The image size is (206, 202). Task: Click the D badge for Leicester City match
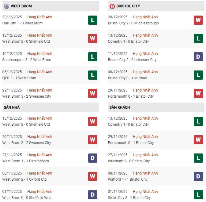(x=198, y=57)
